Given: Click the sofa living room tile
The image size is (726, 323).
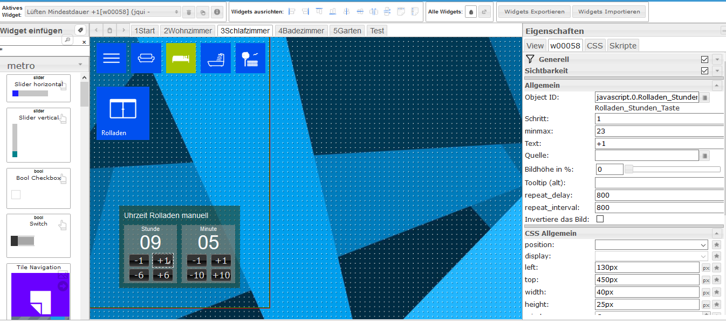Looking at the screenshot, I should (146, 58).
